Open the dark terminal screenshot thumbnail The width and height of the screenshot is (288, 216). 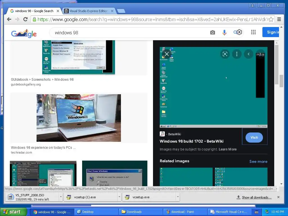[43, 174]
